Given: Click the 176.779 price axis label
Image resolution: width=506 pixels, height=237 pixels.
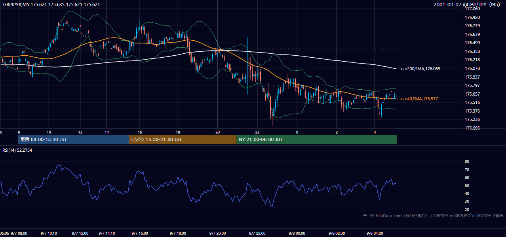Looking at the screenshot, I should (x=472, y=26).
